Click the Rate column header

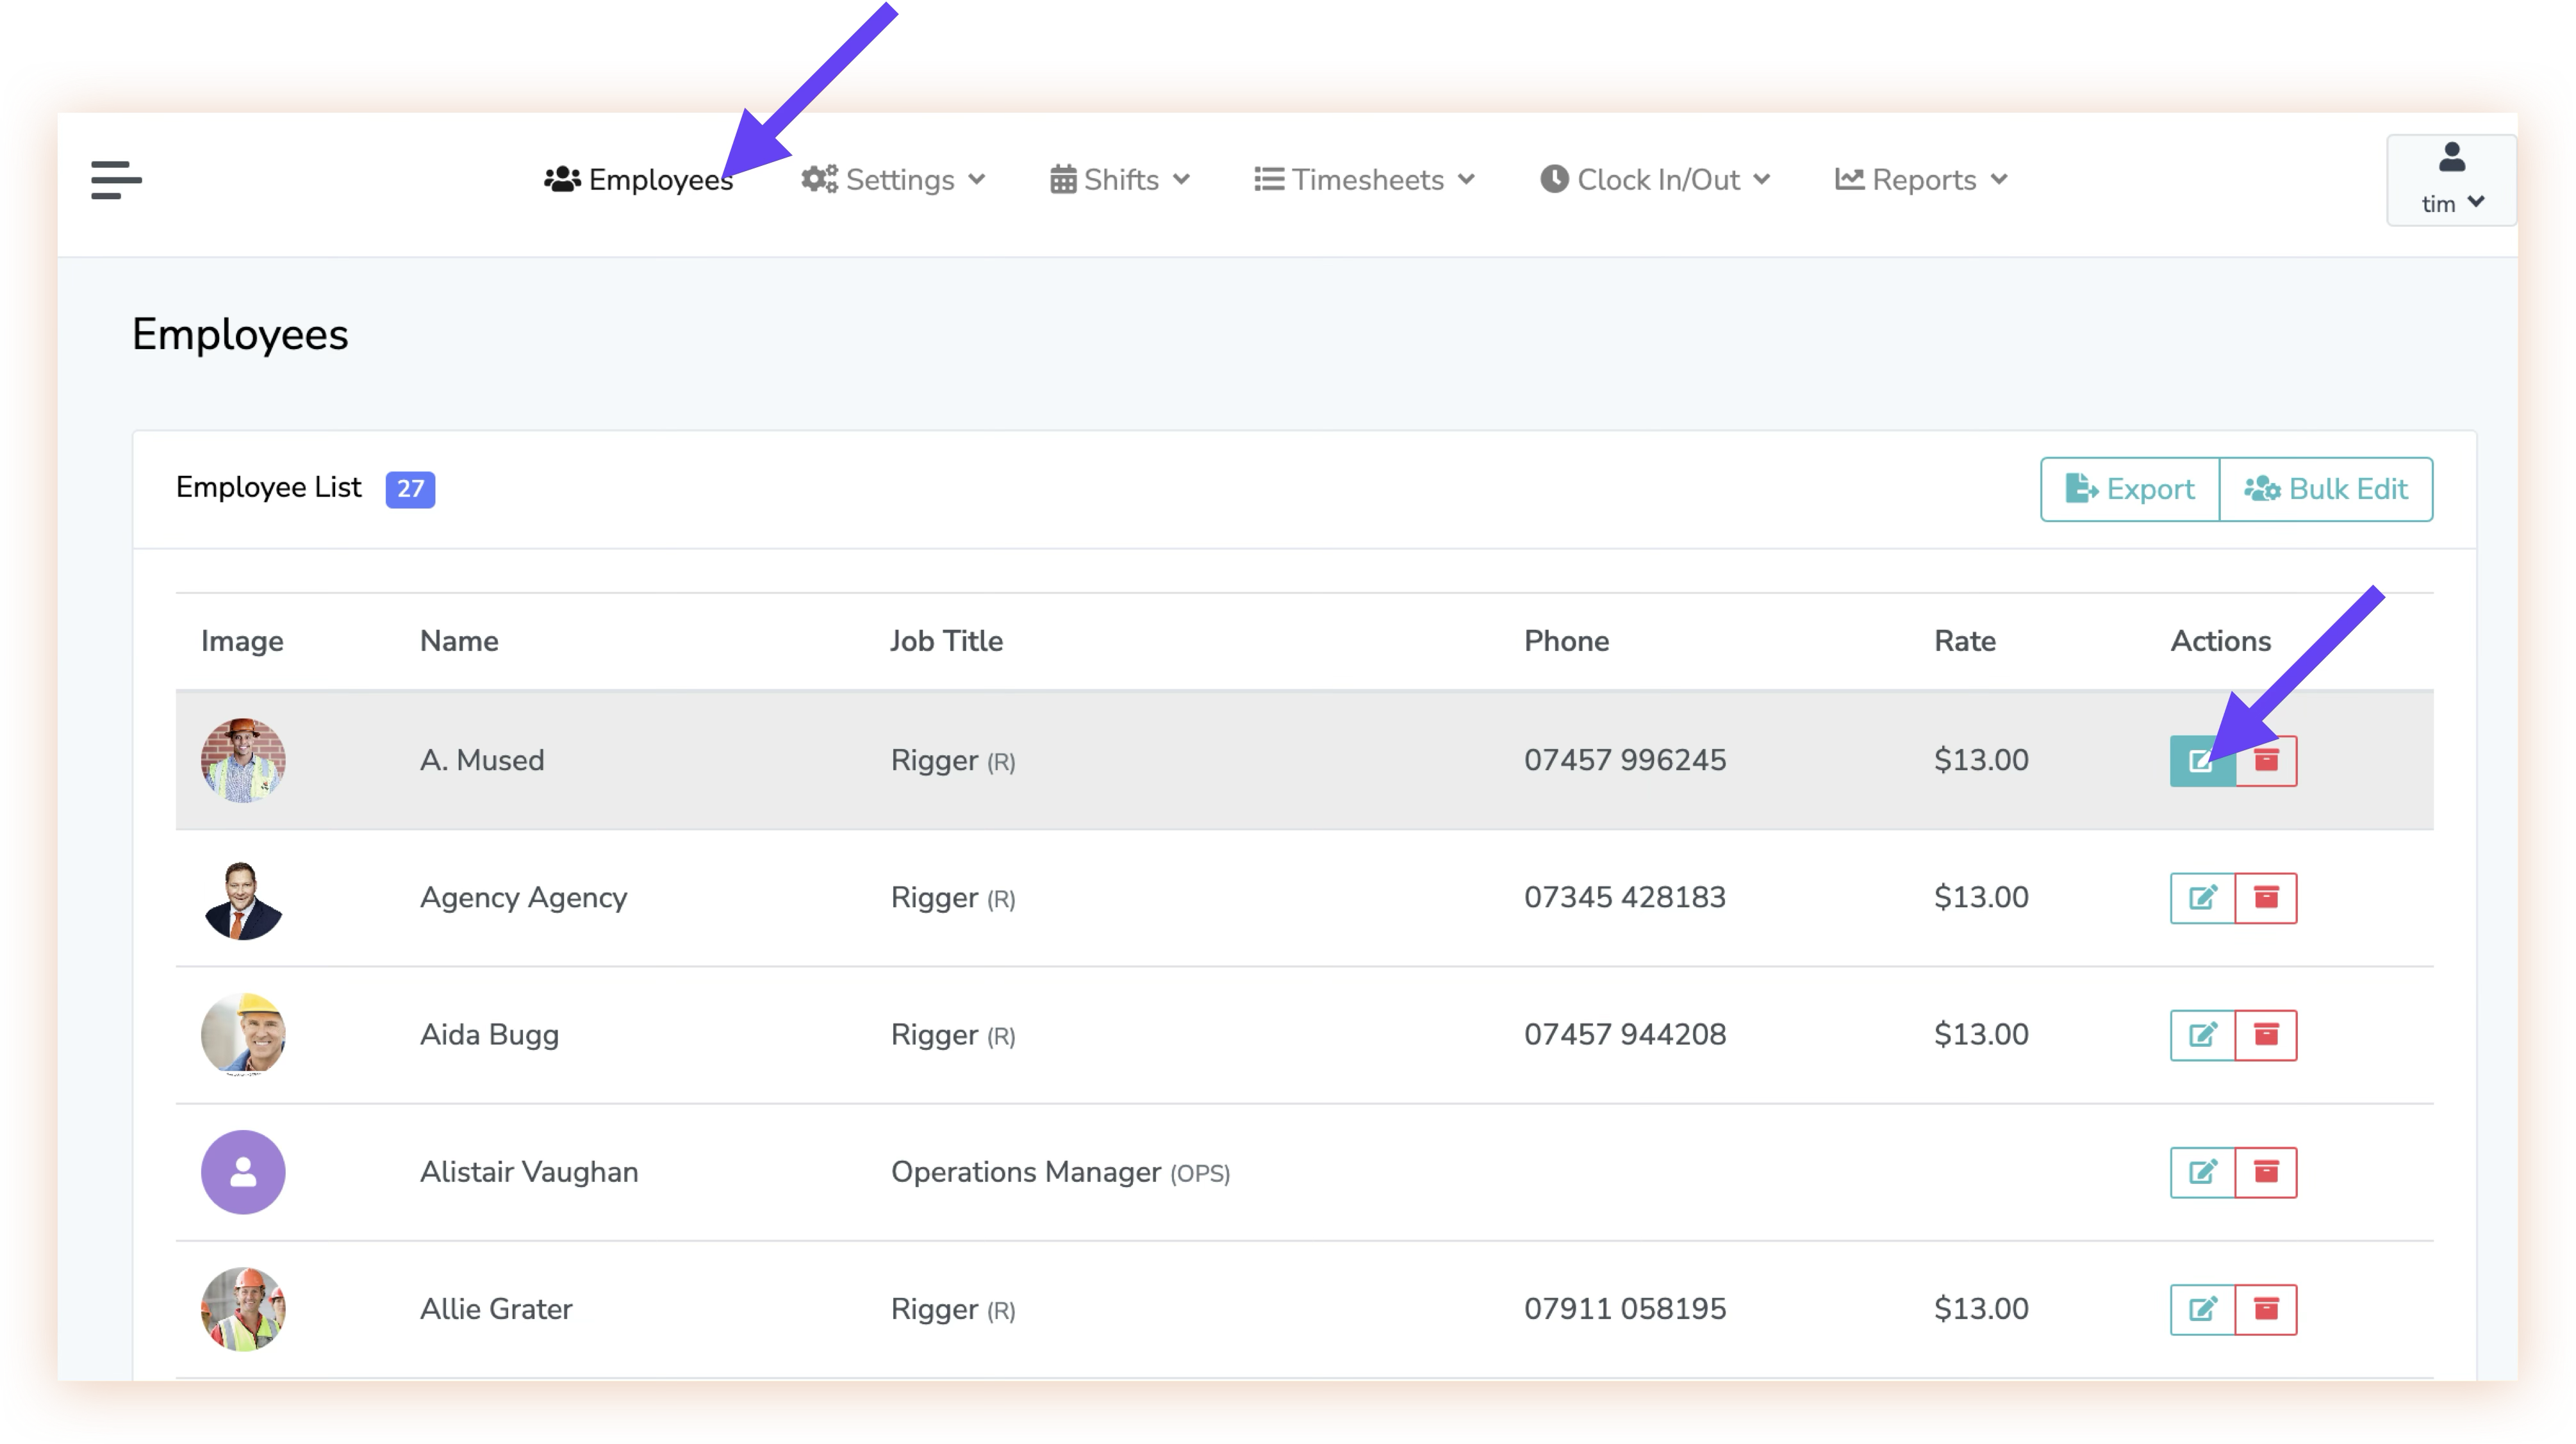[x=1964, y=641]
